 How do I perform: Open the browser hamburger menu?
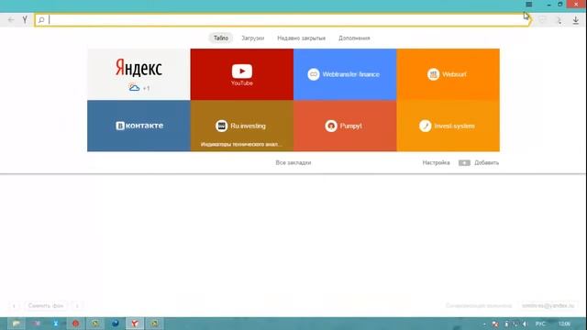tap(528, 5)
